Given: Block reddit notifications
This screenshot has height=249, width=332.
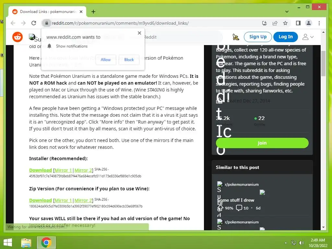Looking at the screenshot, I should coord(129,60).
